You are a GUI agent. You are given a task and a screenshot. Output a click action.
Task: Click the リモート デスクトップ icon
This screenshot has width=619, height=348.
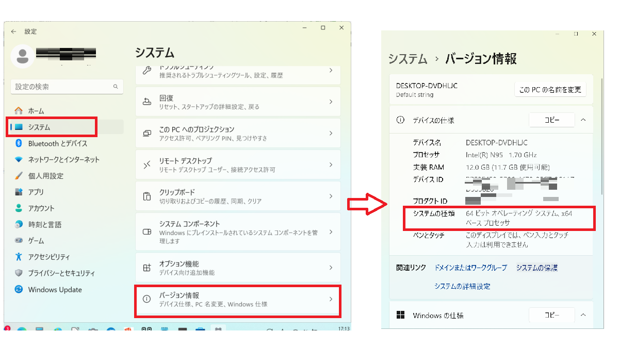click(147, 165)
